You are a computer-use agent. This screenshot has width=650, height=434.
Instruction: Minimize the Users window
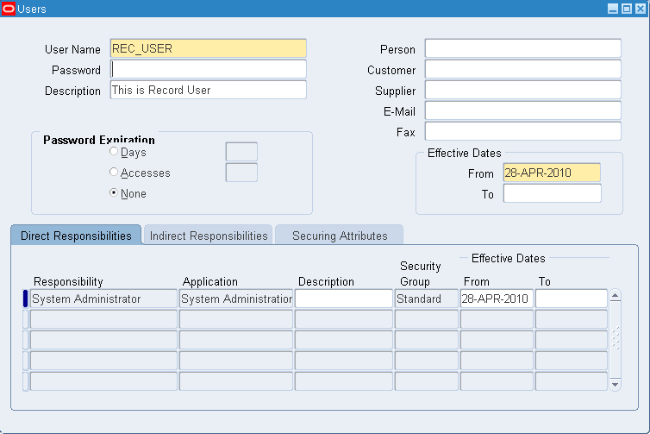(x=613, y=9)
